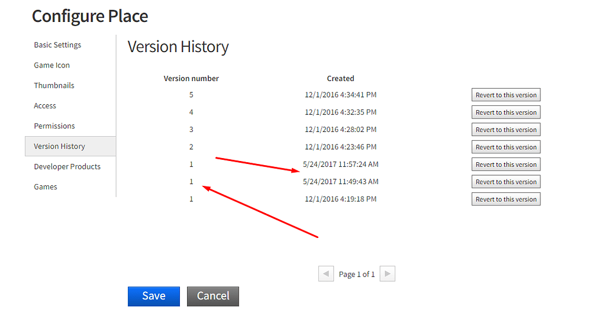Revert to version created 12/1/2016 4:34:41 PM
The width and height of the screenshot is (606, 322).
click(x=506, y=95)
